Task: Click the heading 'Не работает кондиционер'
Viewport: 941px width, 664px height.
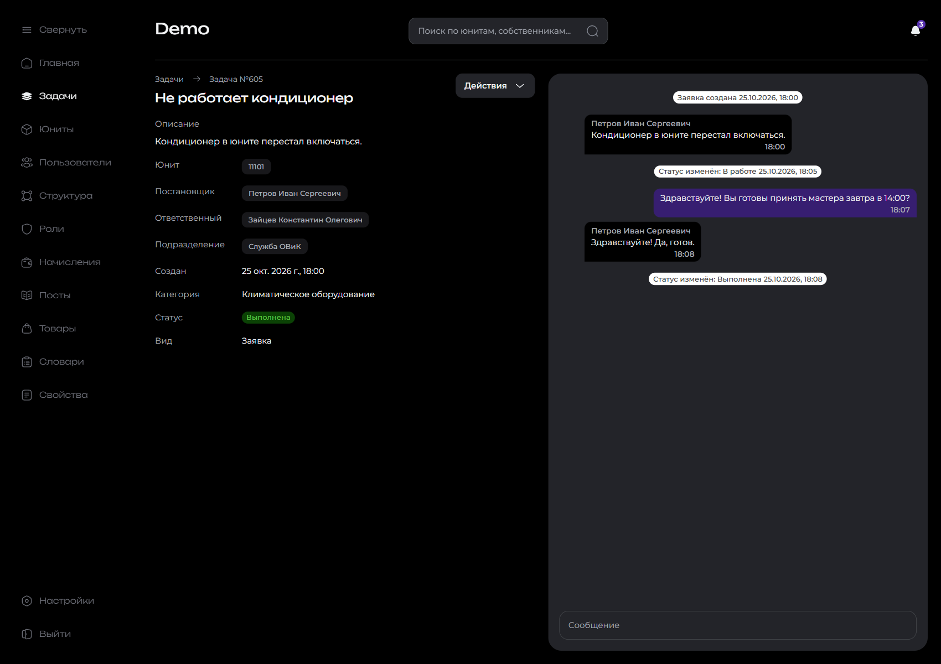Action: point(254,98)
